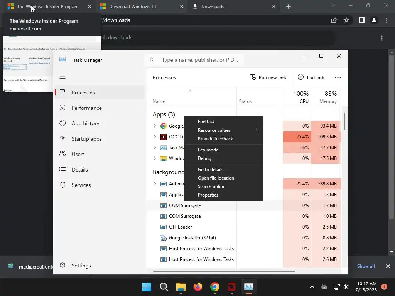
Task: Click Chrome share page icon
Action: (x=334, y=20)
